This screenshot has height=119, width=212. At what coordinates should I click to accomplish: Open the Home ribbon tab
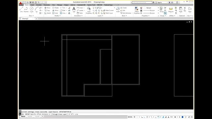click(x=26, y=5)
